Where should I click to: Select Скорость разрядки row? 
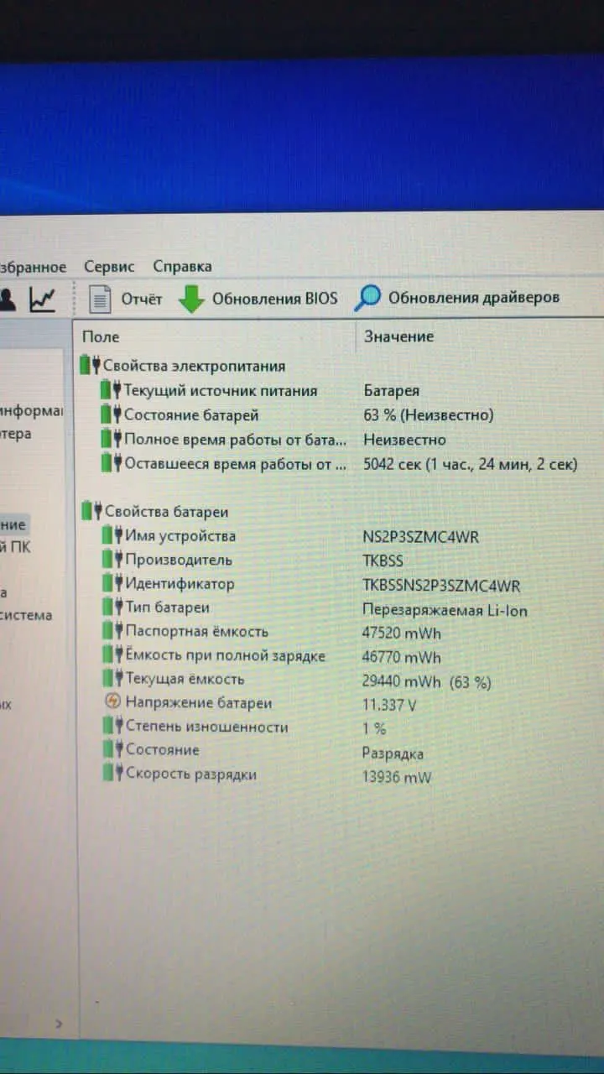tap(338, 774)
